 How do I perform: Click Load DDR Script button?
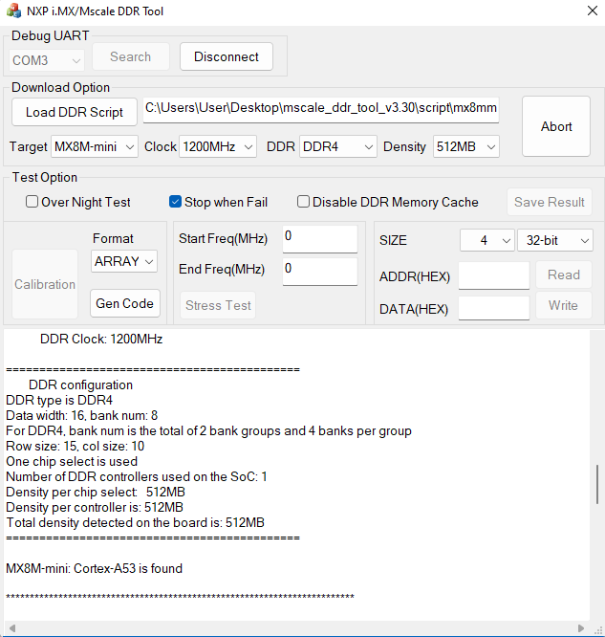[75, 112]
